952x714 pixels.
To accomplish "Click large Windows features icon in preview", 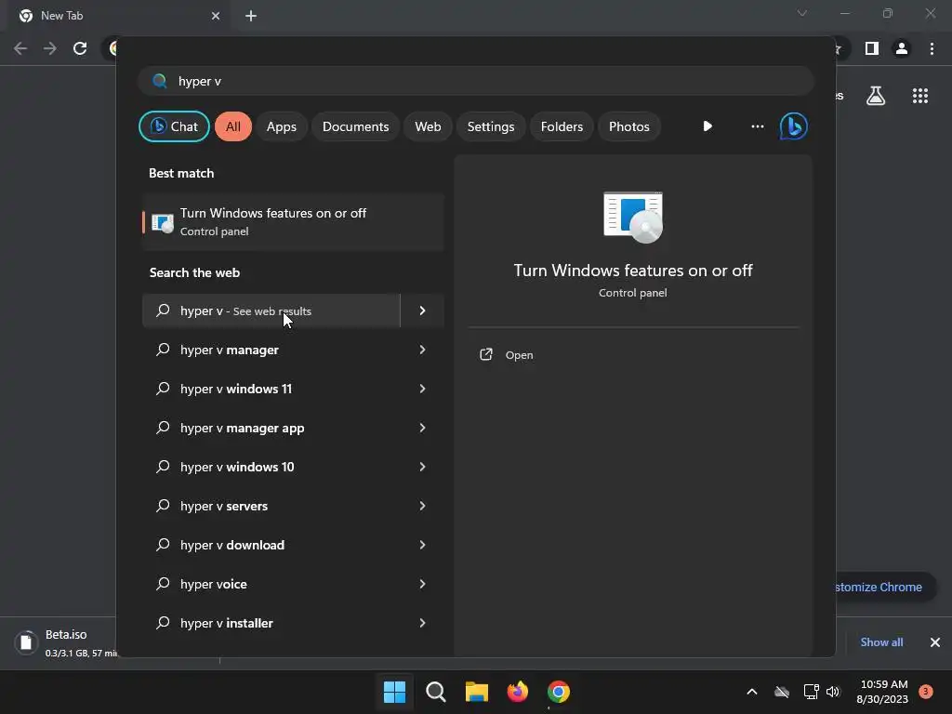I will [x=632, y=217].
